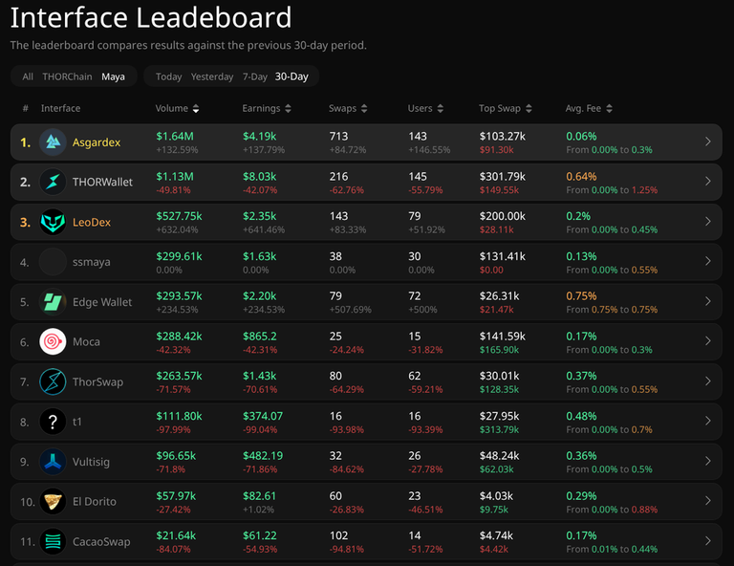Select the All network filter

28,76
